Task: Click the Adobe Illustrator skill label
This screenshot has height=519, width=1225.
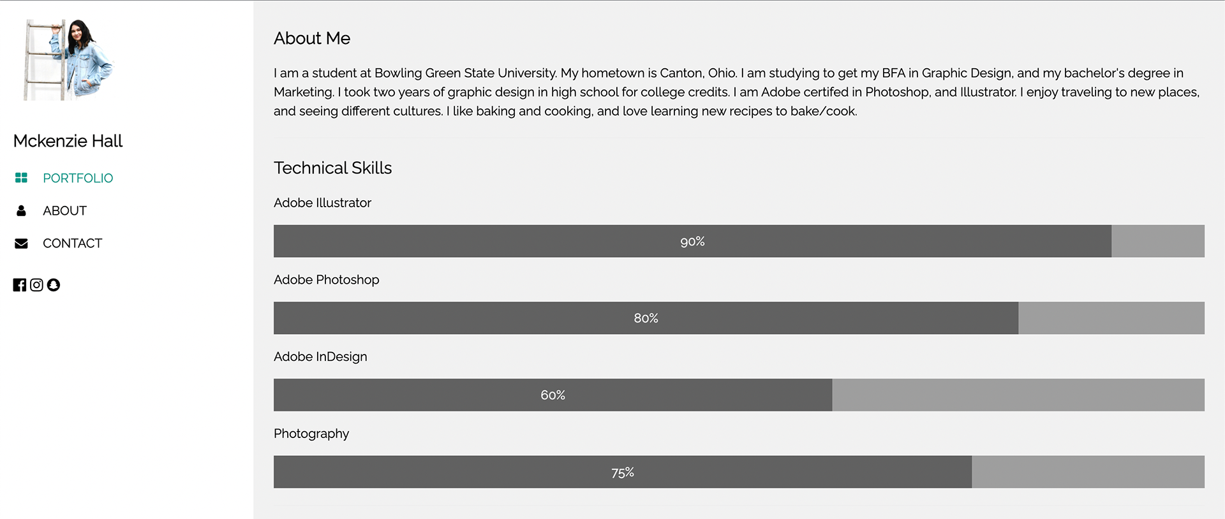Action: pos(322,203)
